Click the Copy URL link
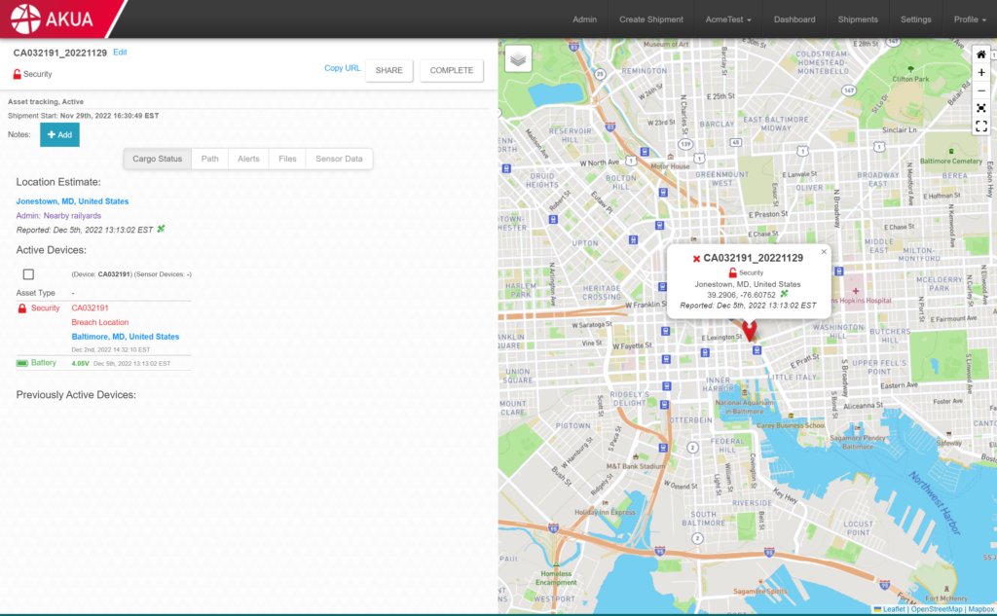997x616 pixels. point(342,68)
